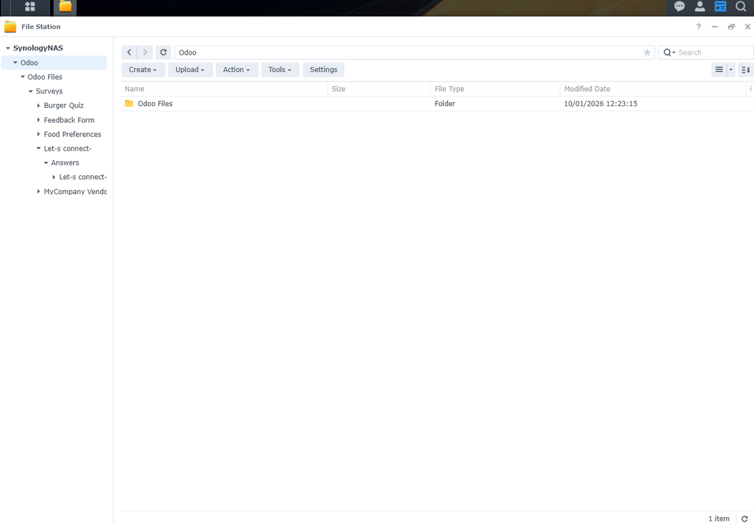This screenshot has width=754, height=524.
Task: Open the column options menu dots
Action: click(750, 89)
